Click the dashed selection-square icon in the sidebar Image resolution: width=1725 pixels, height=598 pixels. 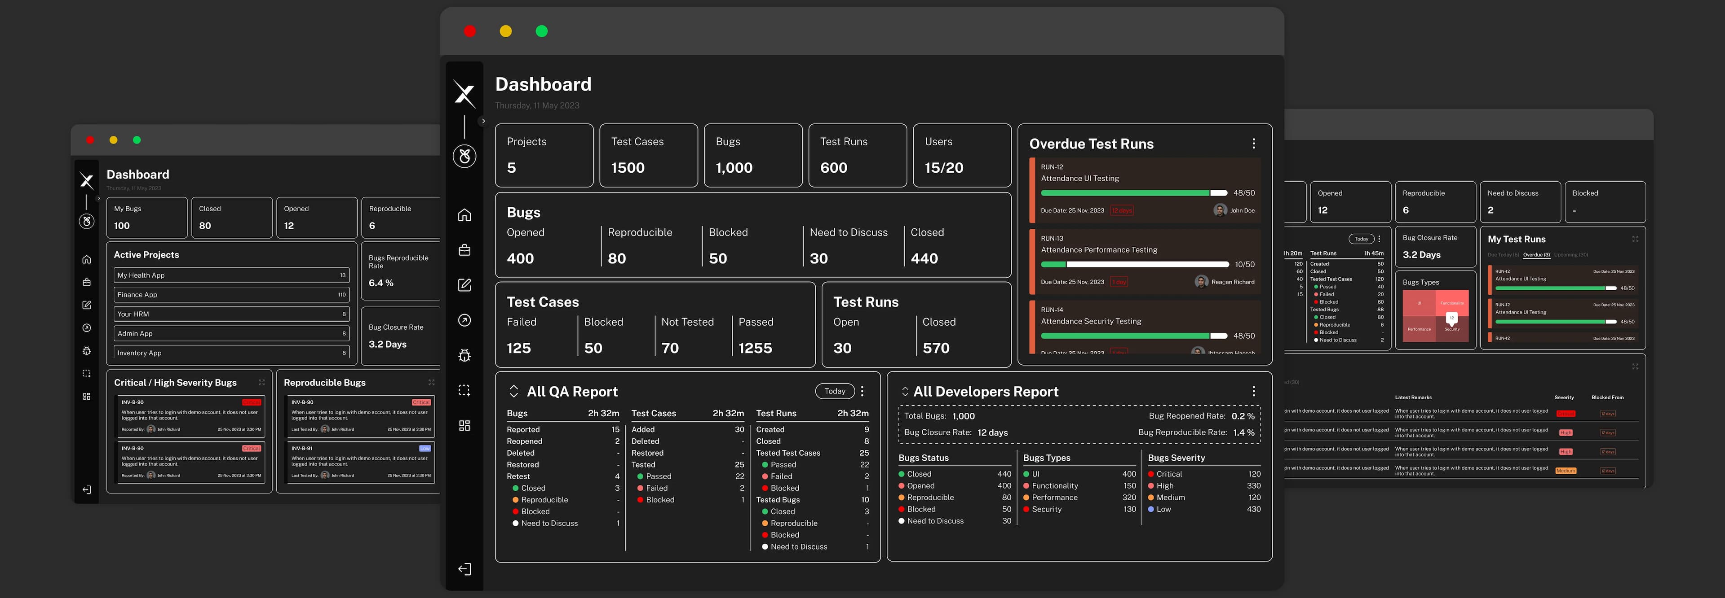465,389
